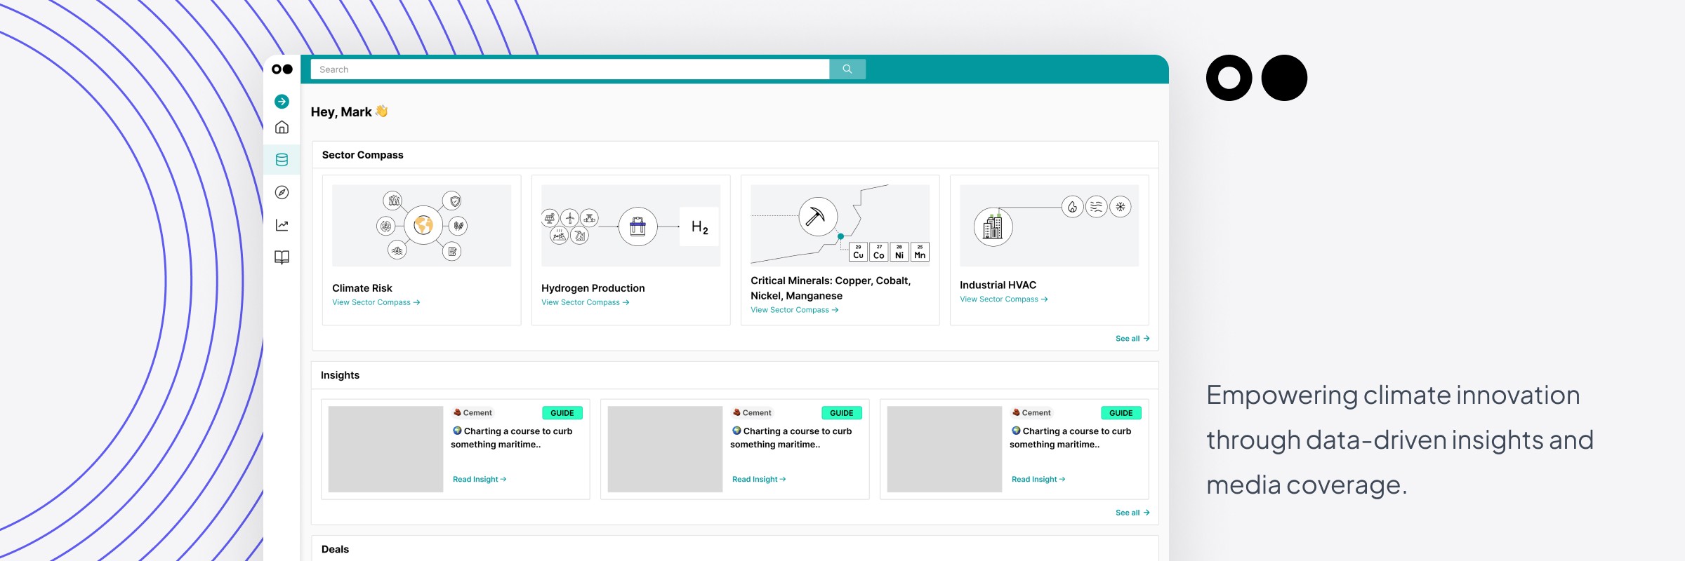Select the database icon in the sidebar
This screenshot has width=1685, height=561.
(282, 160)
